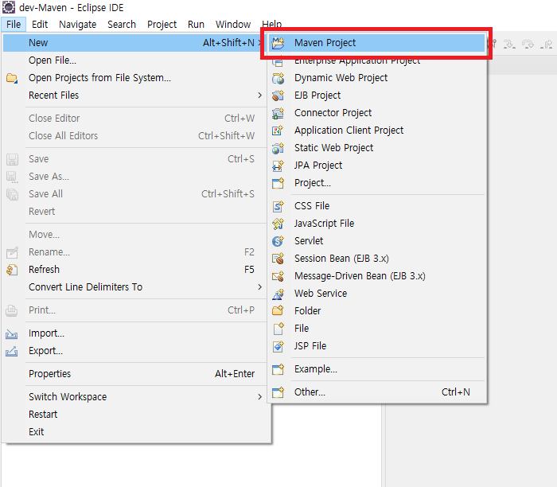Expand the Recent Files submenu arrow

(259, 95)
